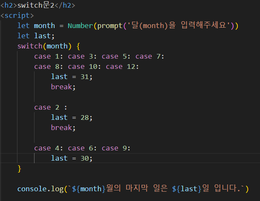Click the 'let last;' declaration

point(36,36)
